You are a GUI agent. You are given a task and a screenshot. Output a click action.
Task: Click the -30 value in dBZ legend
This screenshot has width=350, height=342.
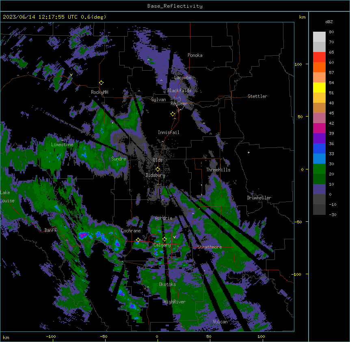point(333,215)
